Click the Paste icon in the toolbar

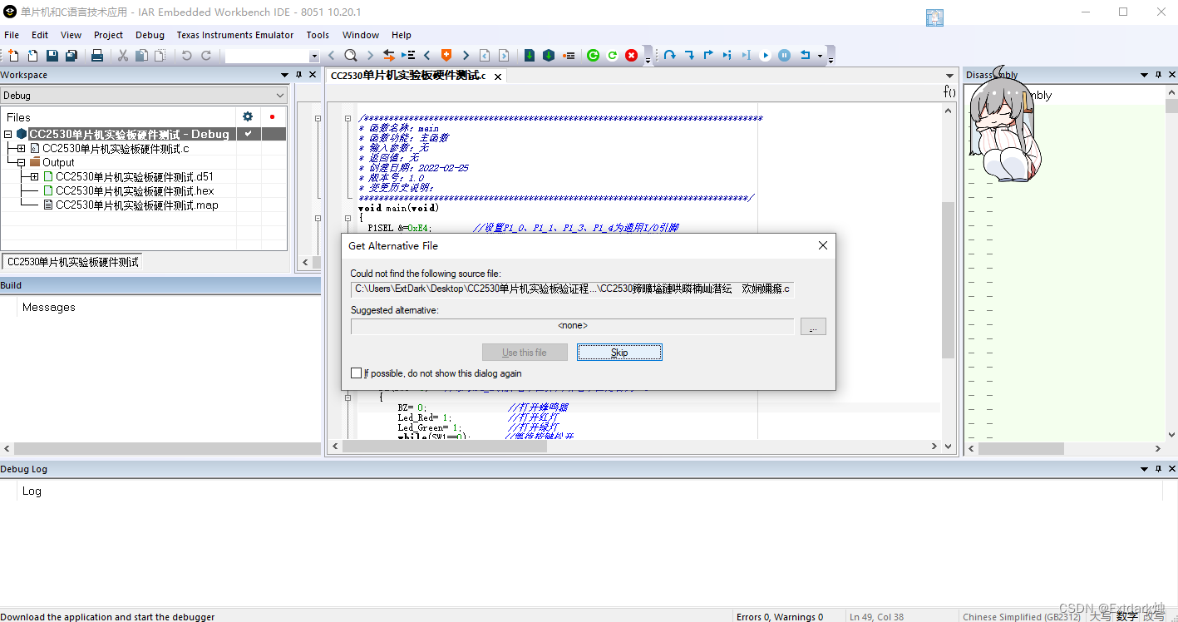point(160,55)
